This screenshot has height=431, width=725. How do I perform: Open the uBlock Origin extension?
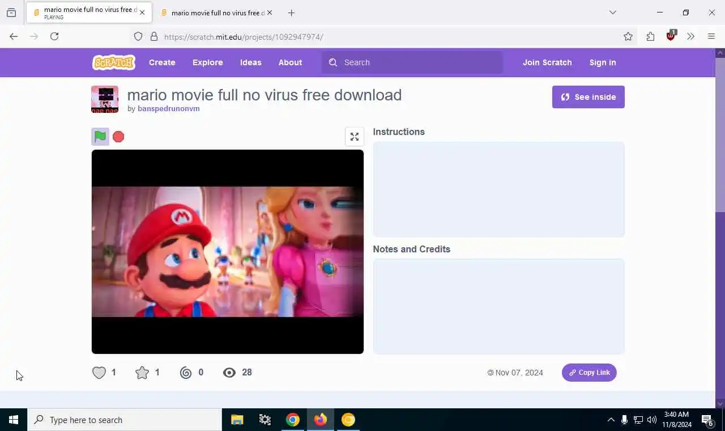pos(671,36)
